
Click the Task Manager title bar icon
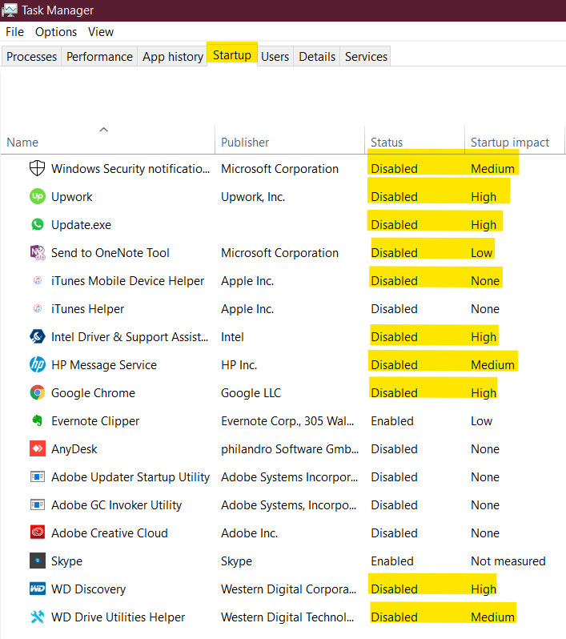[x=10, y=10]
